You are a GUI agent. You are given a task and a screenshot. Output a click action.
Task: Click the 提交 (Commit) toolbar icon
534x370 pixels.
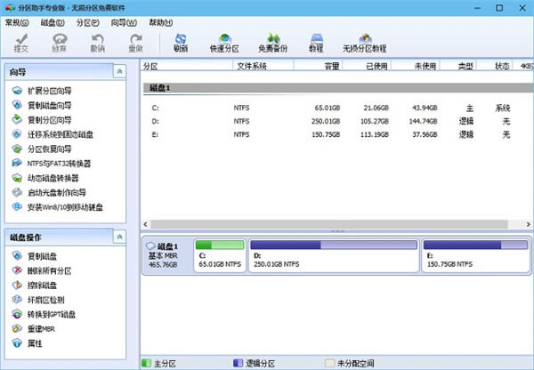(x=20, y=42)
